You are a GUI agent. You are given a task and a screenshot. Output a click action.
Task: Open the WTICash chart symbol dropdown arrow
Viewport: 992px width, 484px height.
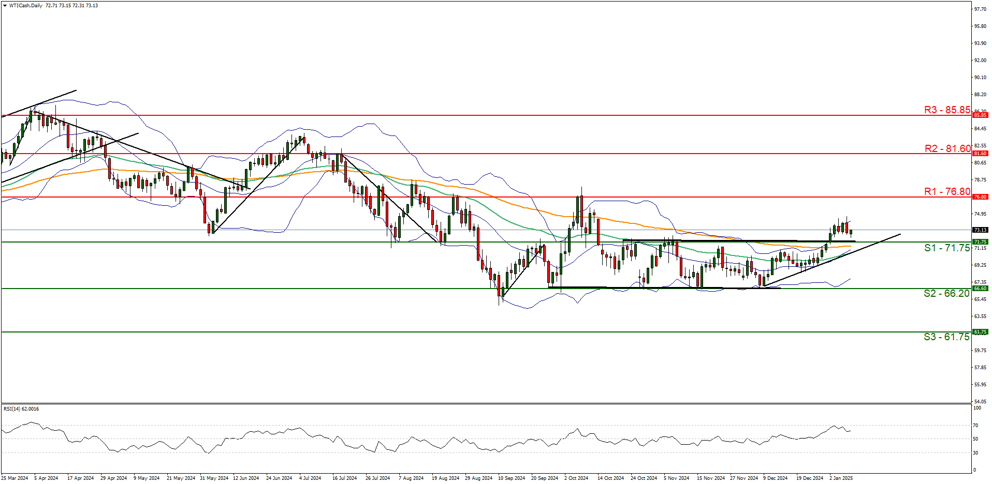[x=5, y=6]
